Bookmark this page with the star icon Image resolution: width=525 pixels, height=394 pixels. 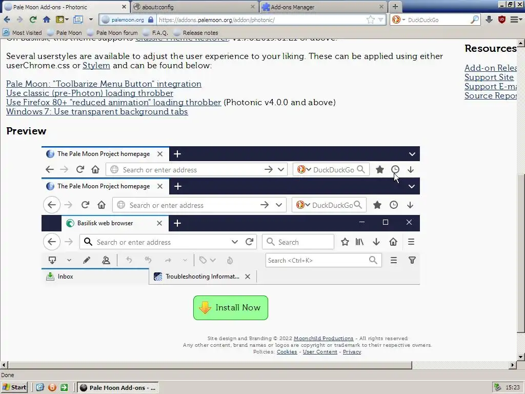point(370,20)
